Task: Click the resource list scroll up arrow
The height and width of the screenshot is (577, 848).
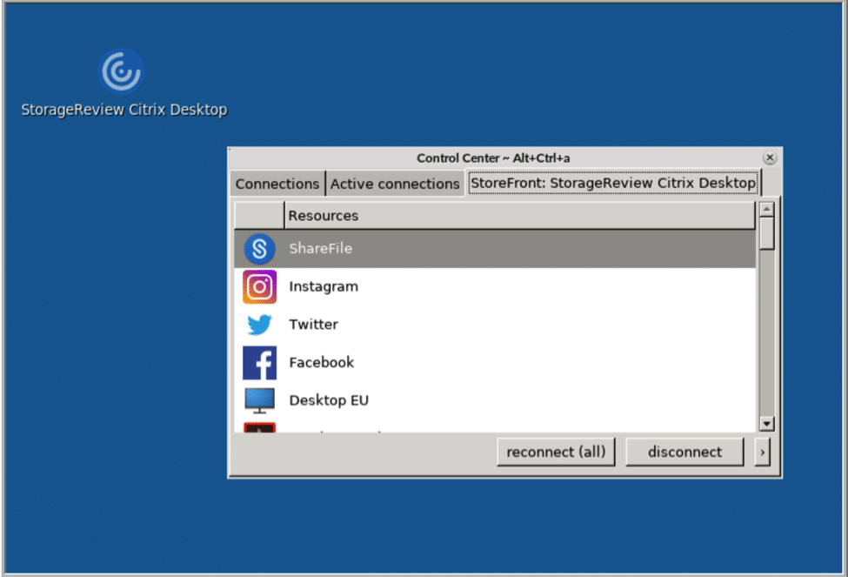Action: point(767,210)
